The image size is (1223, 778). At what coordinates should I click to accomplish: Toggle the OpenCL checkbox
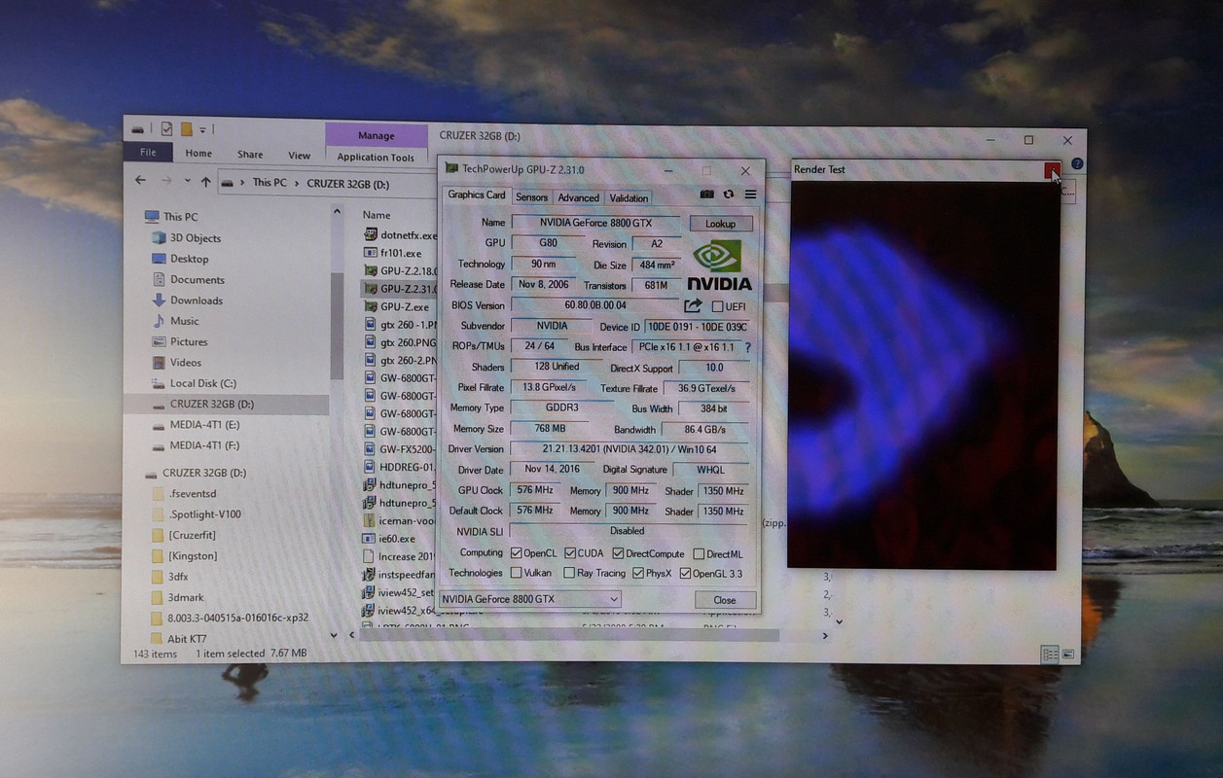coord(516,553)
